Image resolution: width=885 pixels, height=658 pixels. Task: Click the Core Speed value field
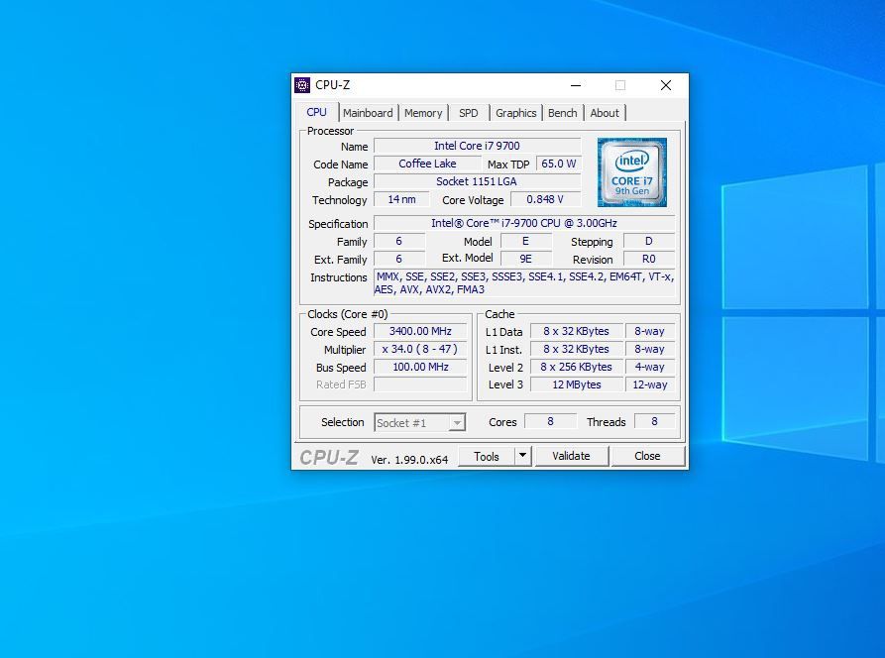420,332
